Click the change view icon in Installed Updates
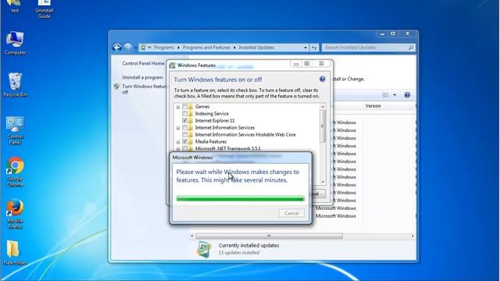This screenshot has height=281, width=500. click(x=385, y=95)
